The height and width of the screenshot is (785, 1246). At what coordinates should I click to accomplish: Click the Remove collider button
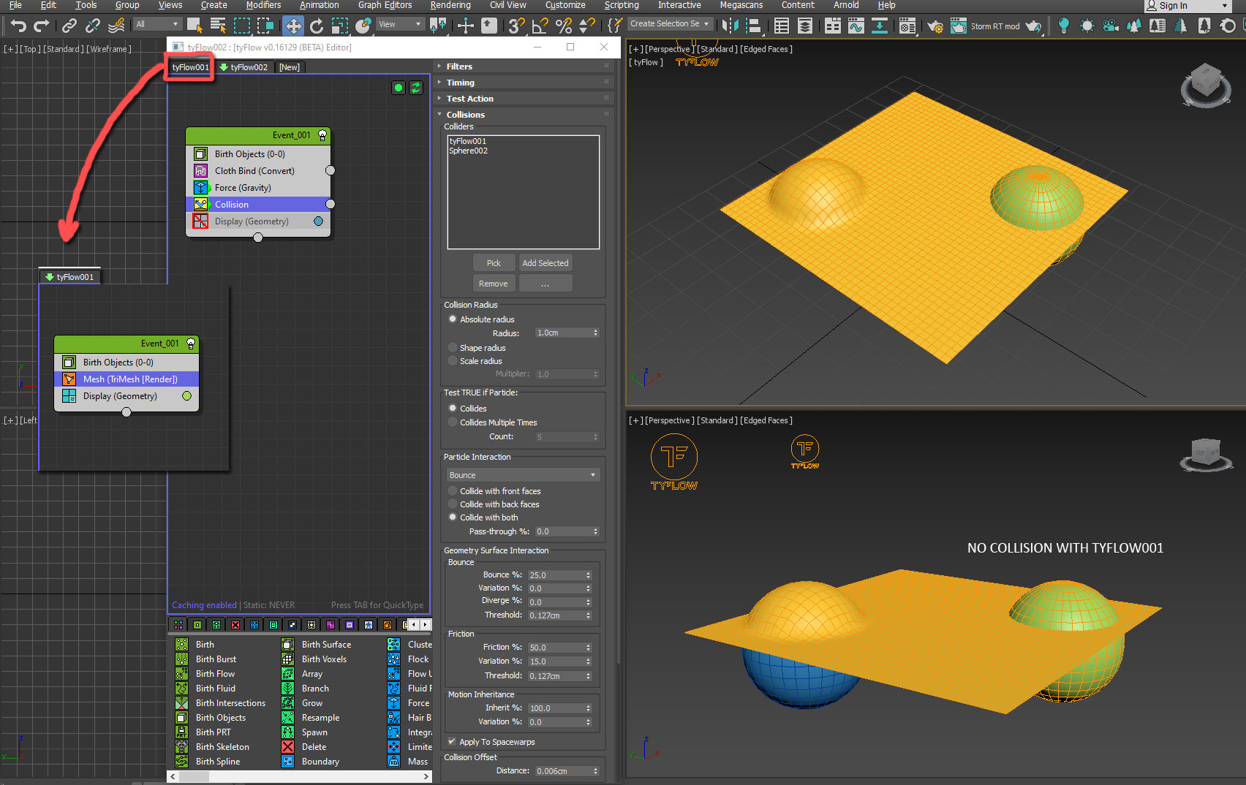494,284
